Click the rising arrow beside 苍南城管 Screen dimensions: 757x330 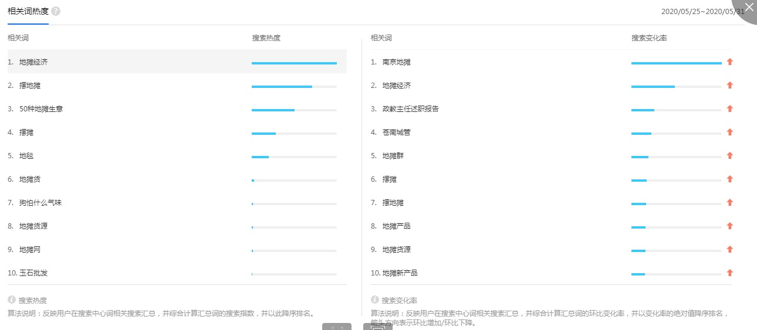[730, 132]
